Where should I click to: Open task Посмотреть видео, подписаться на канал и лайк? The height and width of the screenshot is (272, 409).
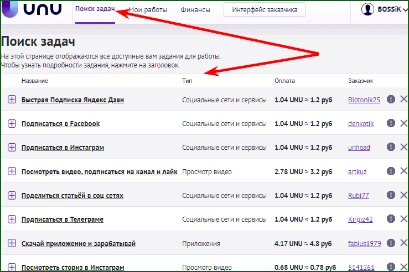point(100,172)
